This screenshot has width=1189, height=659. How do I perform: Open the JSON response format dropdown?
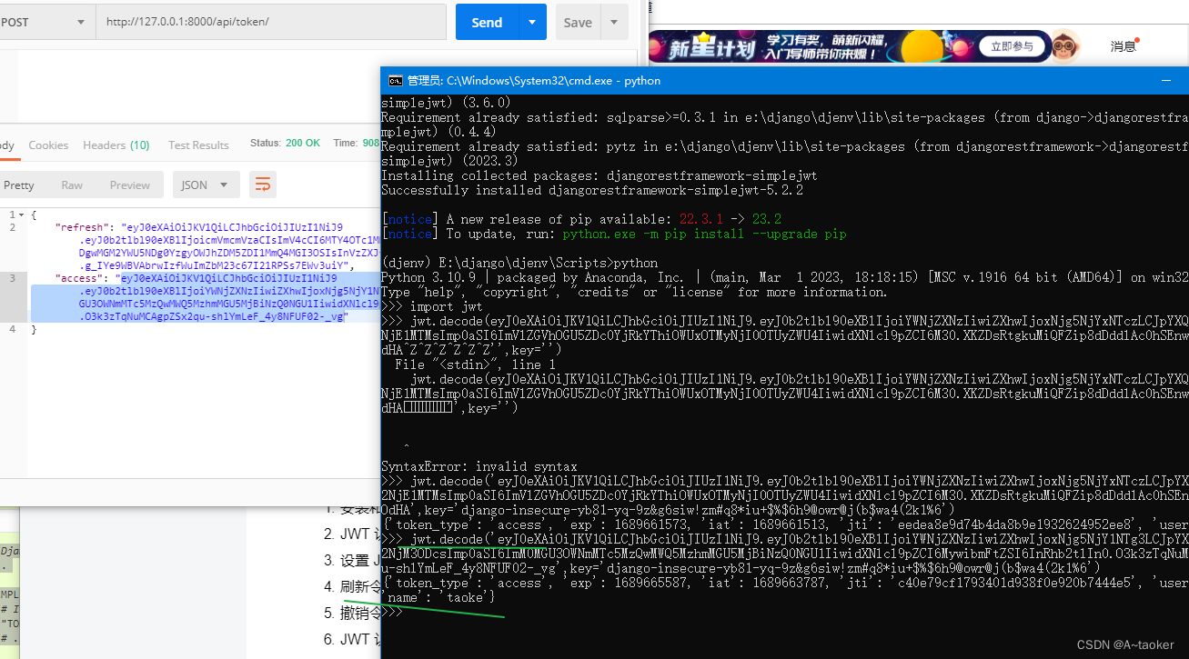(207, 184)
